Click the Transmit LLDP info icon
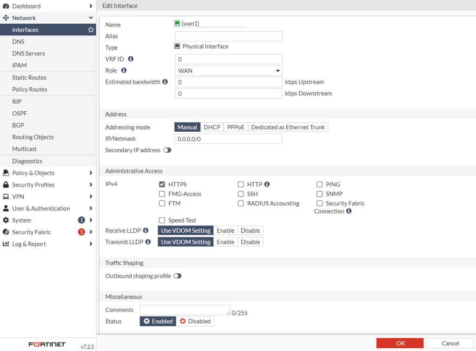476x351 pixels. [148, 242]
